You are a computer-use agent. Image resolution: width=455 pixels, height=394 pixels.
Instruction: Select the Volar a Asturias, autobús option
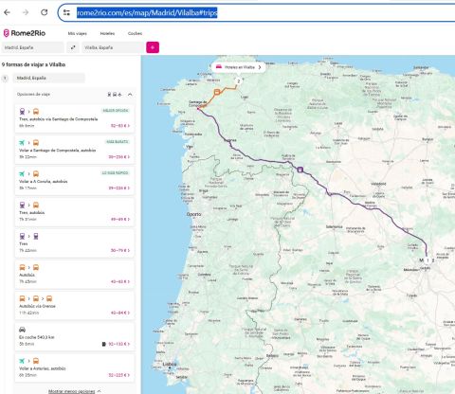[75, 367]
